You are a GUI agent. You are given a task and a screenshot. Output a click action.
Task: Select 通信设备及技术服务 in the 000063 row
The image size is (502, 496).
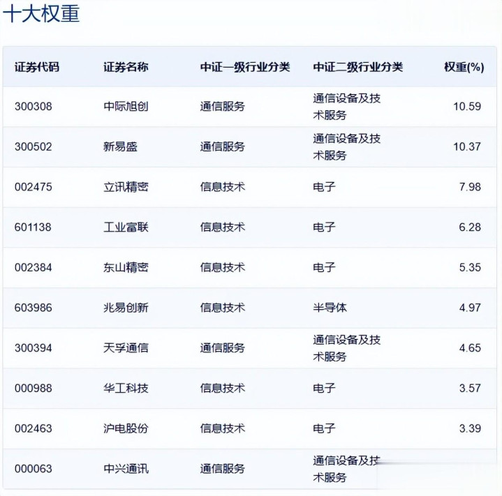click(x=347, y=469)
